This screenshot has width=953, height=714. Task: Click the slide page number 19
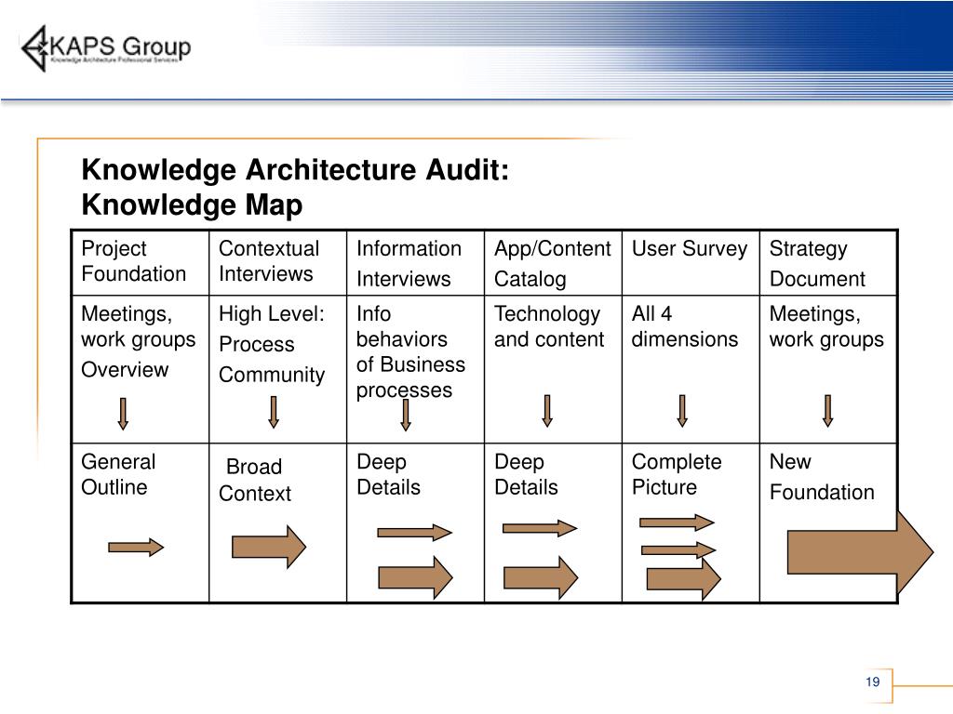[x=873, y=681]
